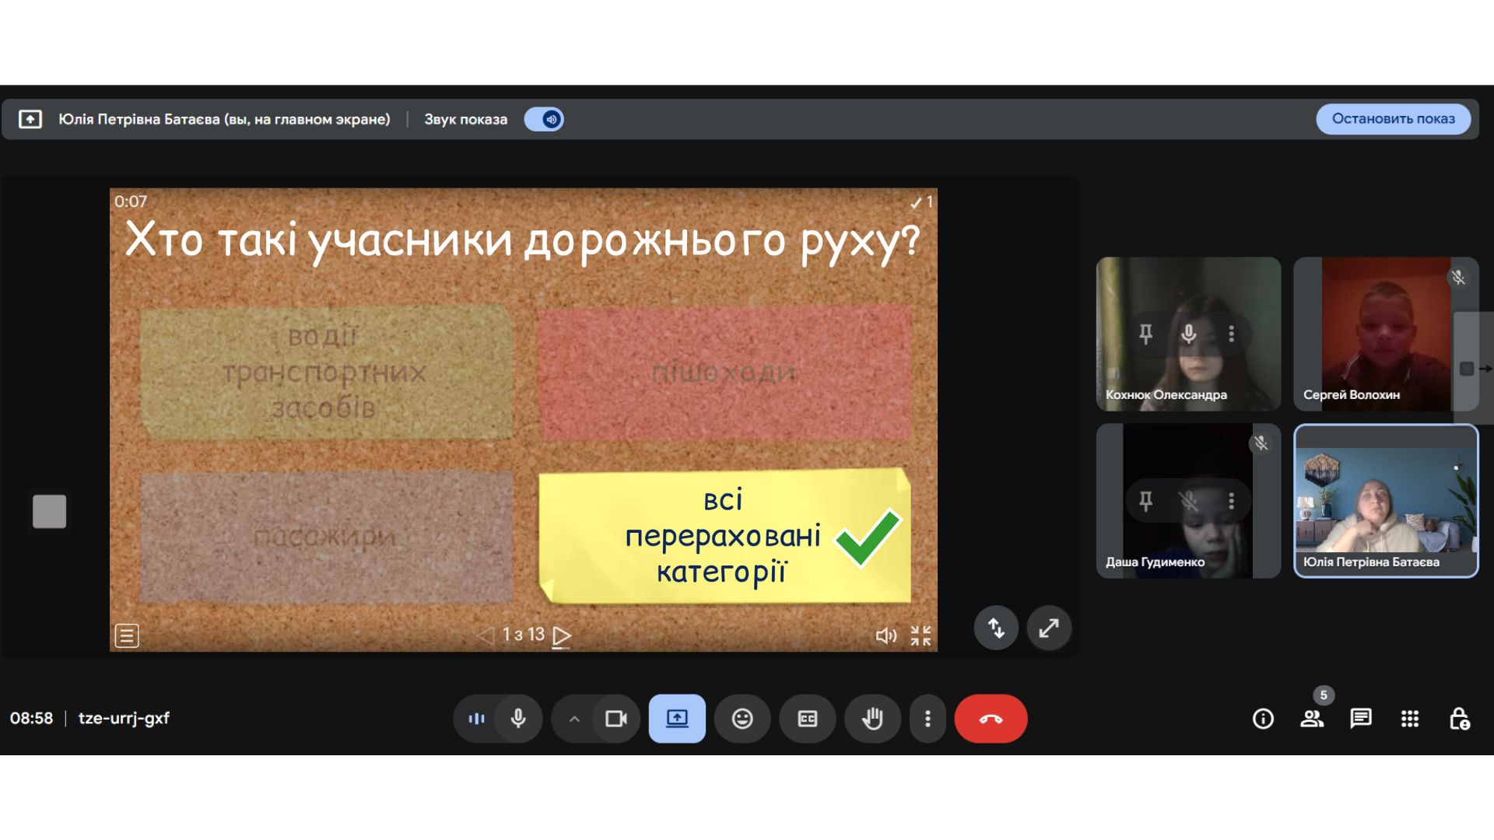Pin Даша Гудименко's video tile
Screen dimensions: 1494x840
click(1145, 501)
